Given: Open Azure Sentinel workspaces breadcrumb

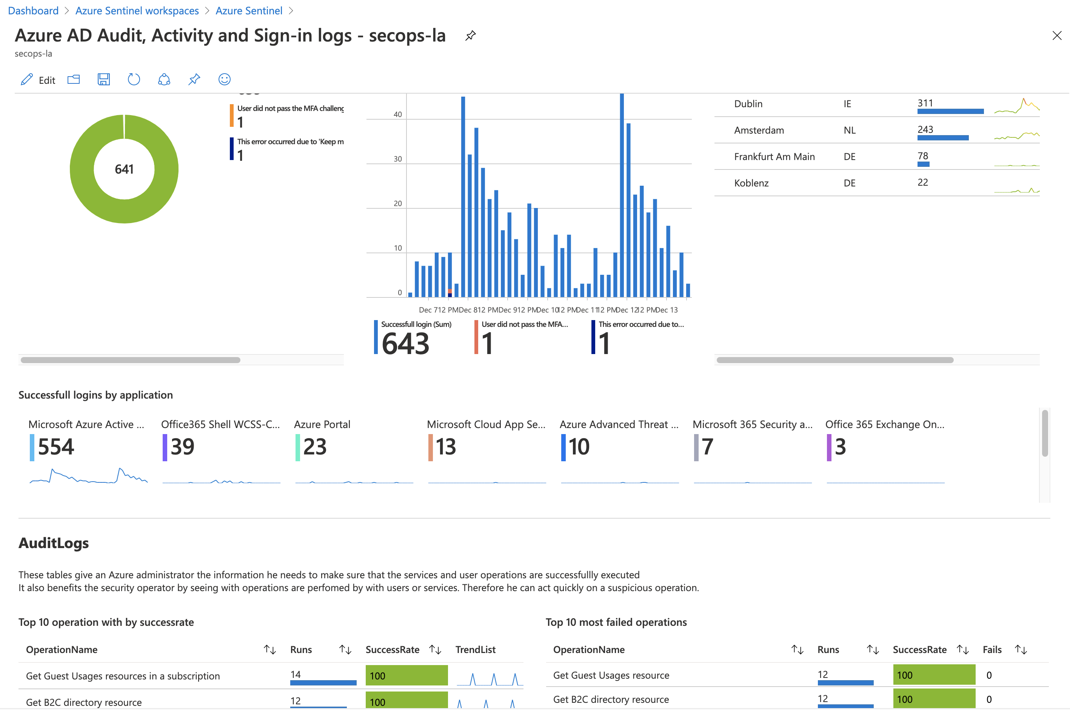Looking at the screenshot, I should pyautogui.click(x=137, y=11).
